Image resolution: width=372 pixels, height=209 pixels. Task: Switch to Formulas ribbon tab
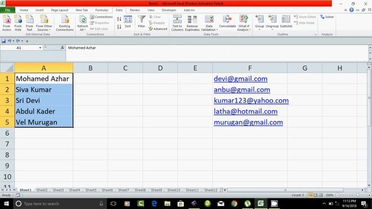(x=102, y=10)
